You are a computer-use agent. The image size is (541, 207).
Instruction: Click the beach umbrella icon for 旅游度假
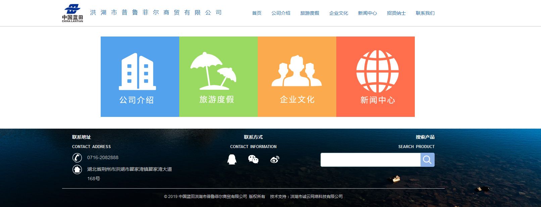pyautogui.click(x=213, y=71)
